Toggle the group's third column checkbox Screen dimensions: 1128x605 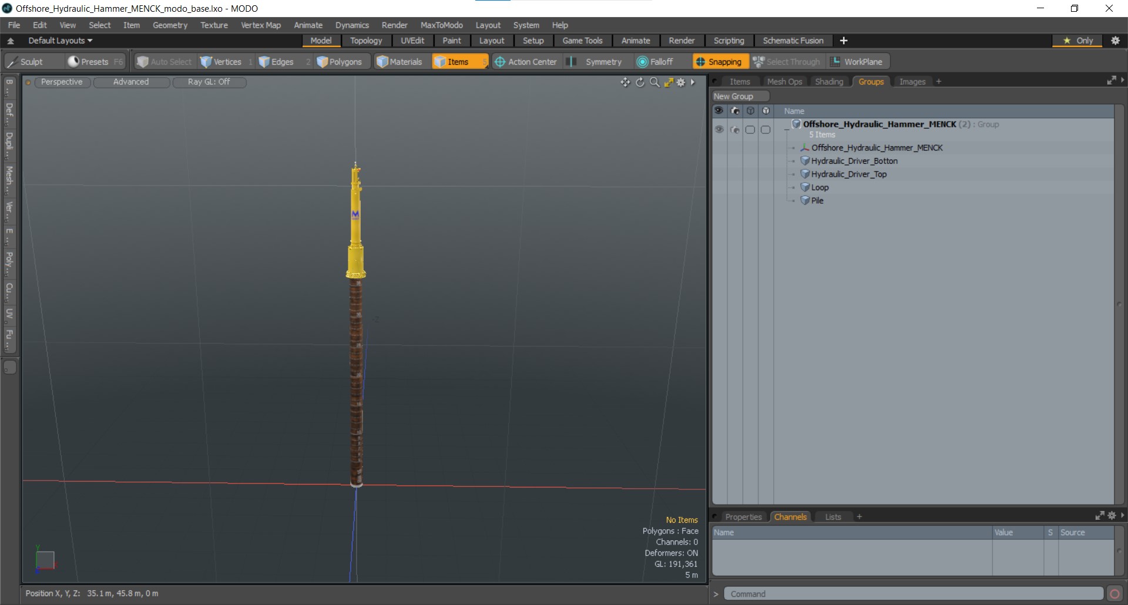point(750,129)
